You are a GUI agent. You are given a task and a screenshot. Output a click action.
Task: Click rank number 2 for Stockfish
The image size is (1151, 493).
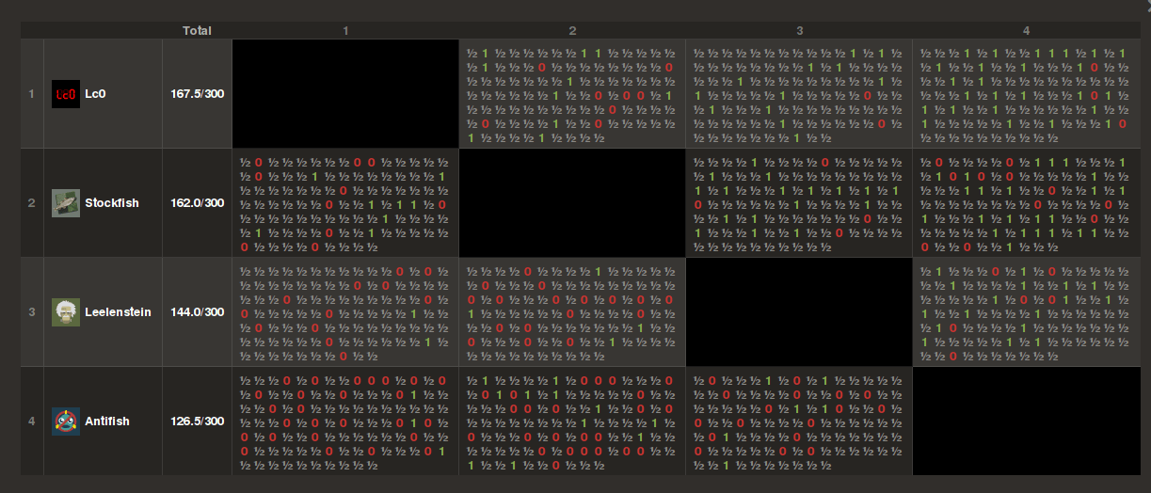pyautogui.click(x=31, y=203)
